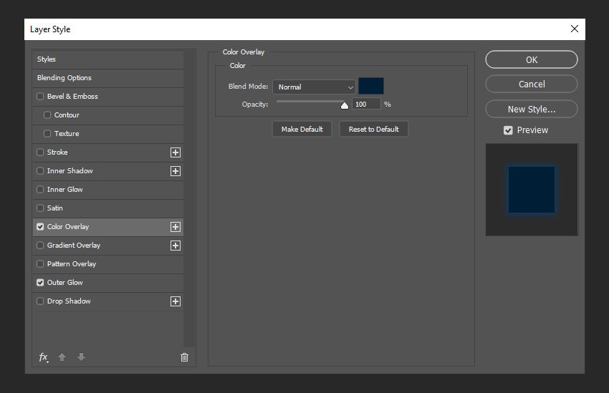Enable the Stroke checkbox

[x=40, y=152]
